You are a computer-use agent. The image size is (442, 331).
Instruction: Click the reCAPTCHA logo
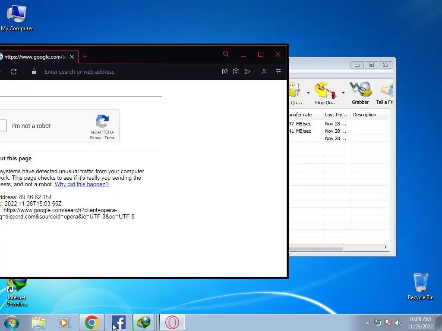[102, 121]
